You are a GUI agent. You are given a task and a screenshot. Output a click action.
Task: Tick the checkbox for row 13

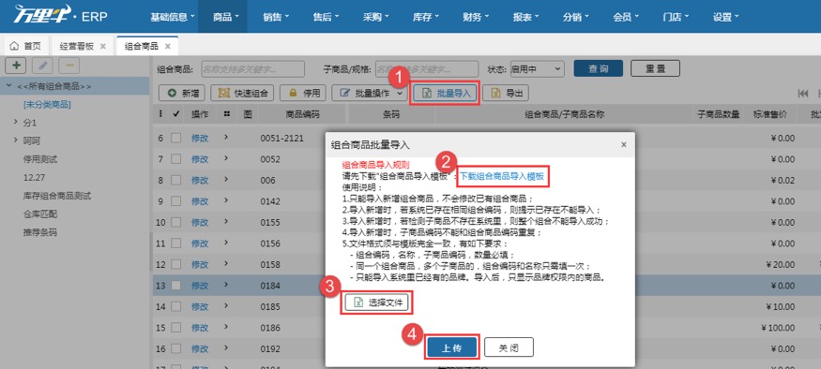176,286
